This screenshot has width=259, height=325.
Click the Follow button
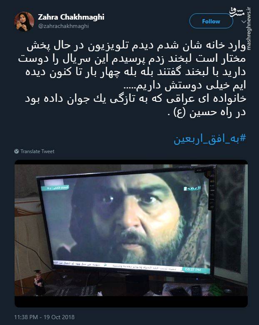pos(211,21)
